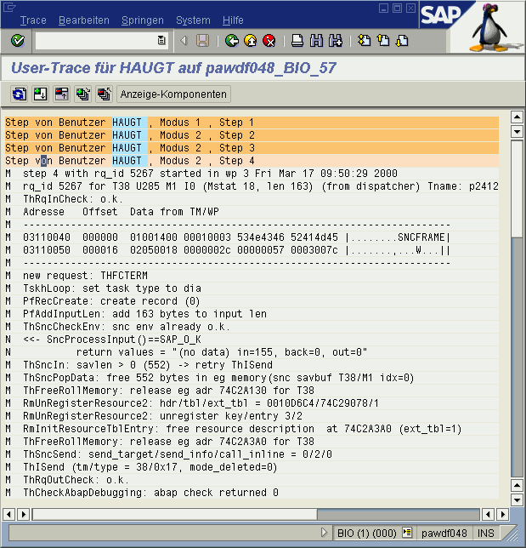Jump to first page icon

(364, 41)
